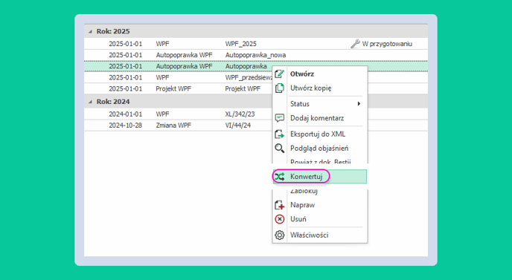Click the red Usuń delete icon
Screen dimensions: 512x280
click(280, 219)
